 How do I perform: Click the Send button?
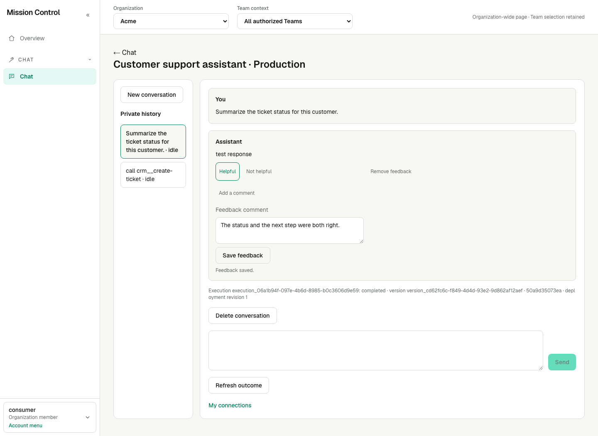(562, 362)
